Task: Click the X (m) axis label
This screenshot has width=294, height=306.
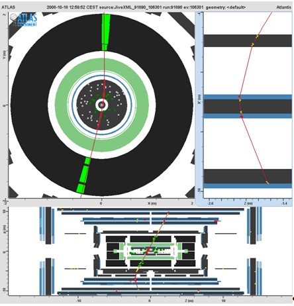Action: [x=152, y=203]
